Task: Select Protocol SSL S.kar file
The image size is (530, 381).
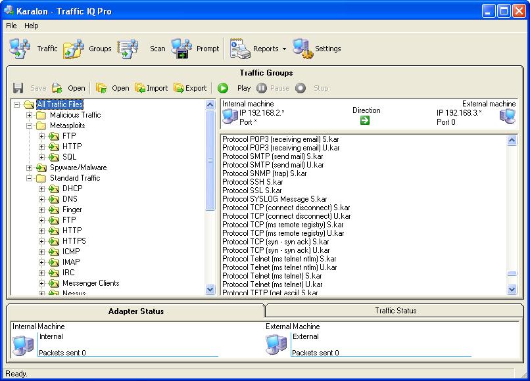Action: (252, 190)
